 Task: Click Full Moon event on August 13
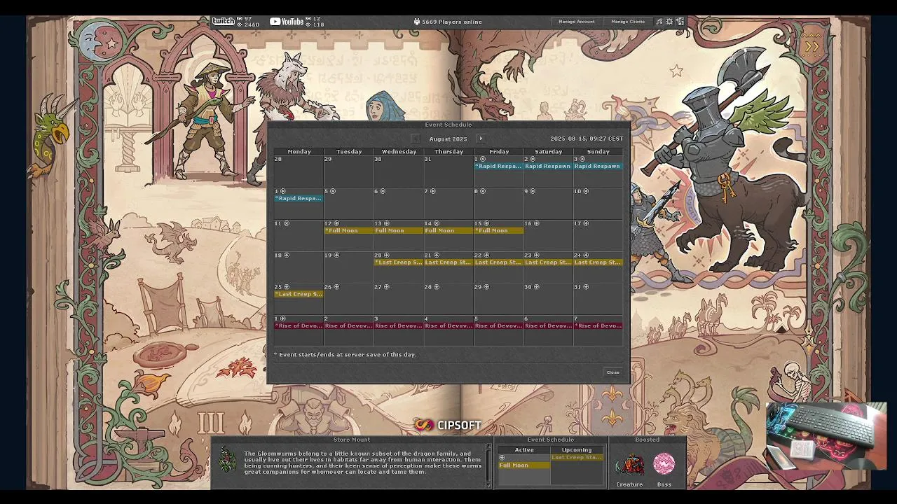[399, 230]
